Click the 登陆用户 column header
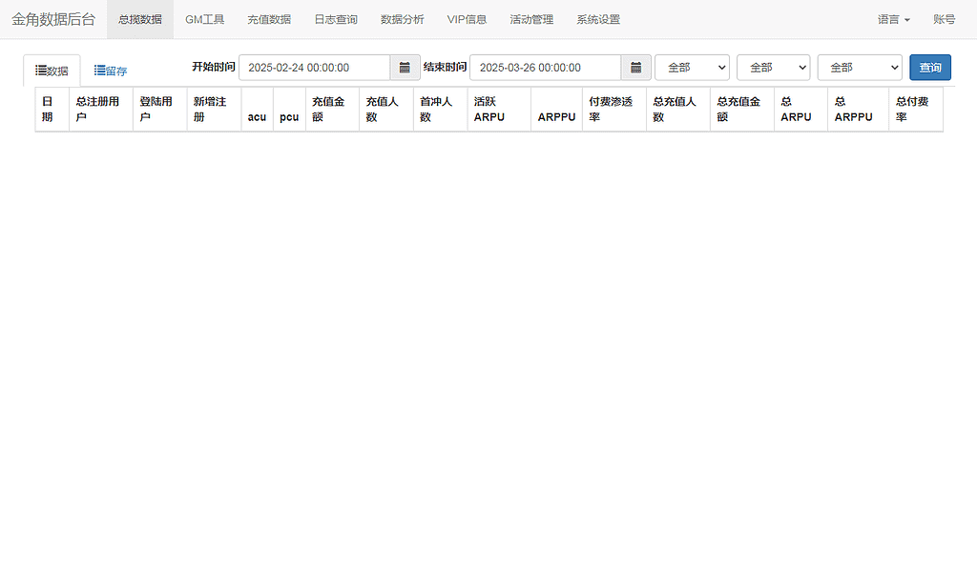 pyautogui.click(x=160, y=109)
